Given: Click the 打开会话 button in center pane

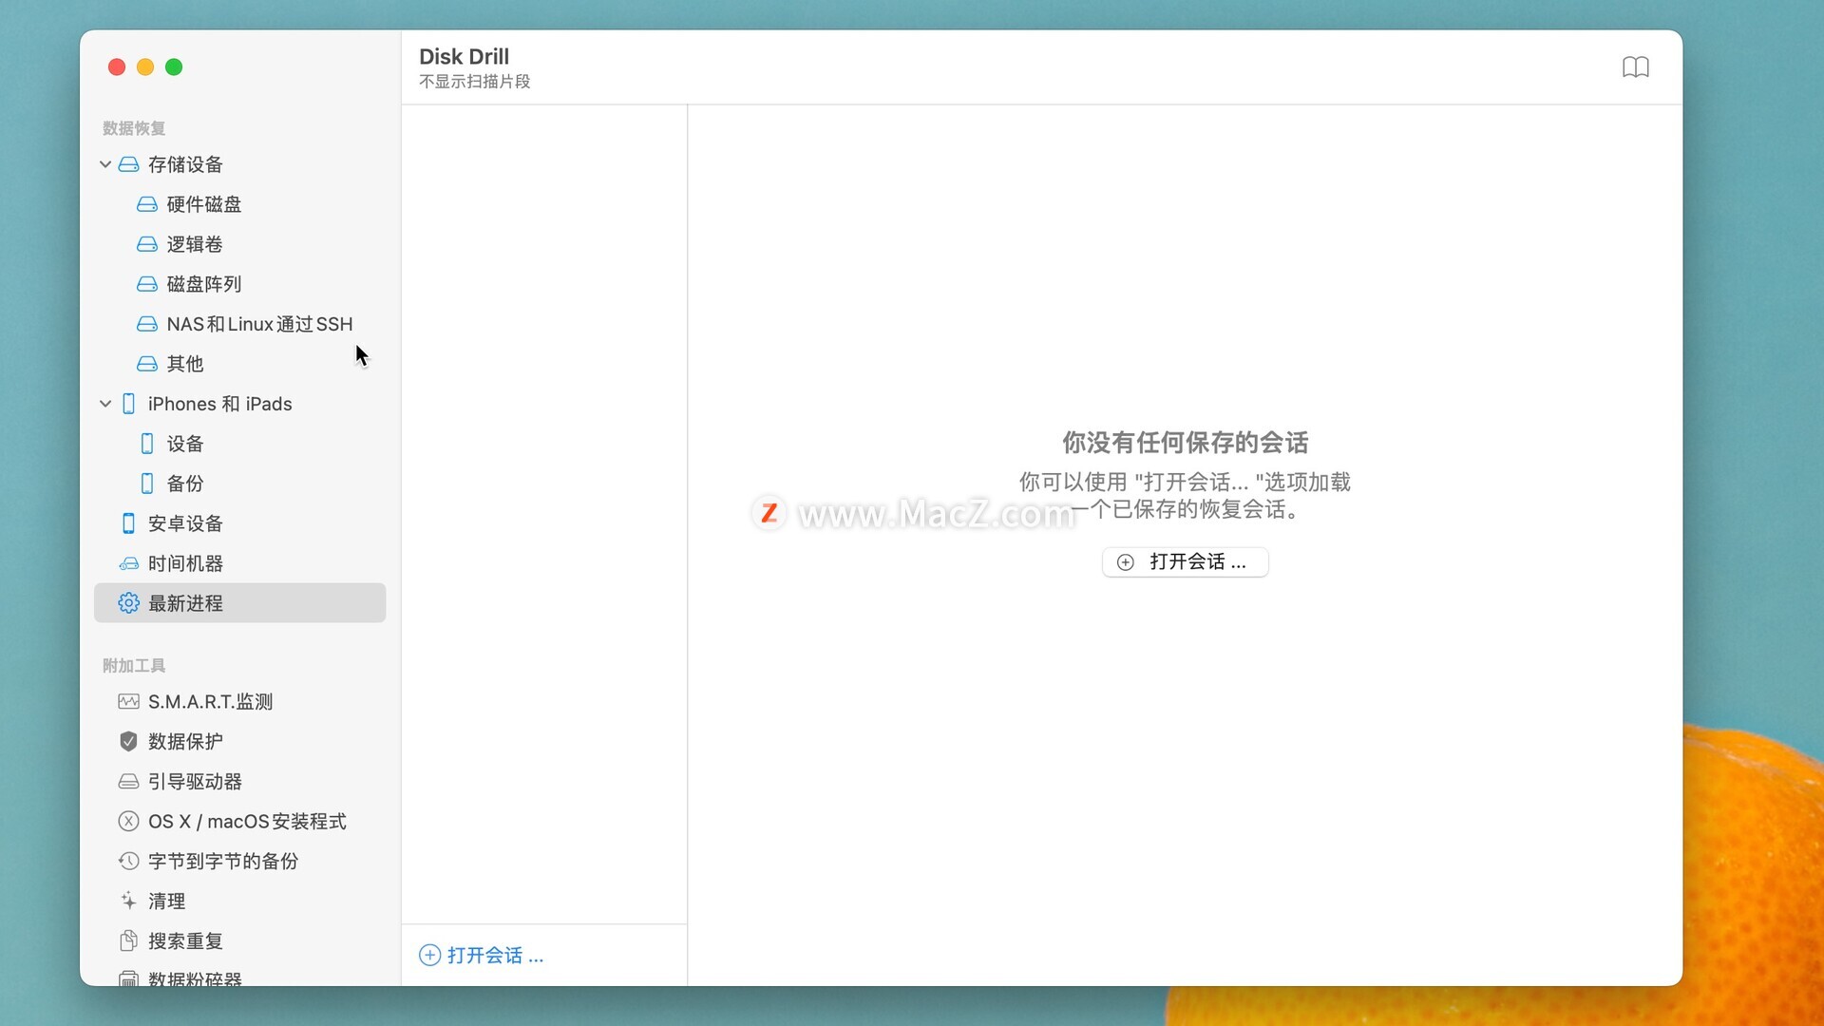Looking at the screenshot, I should click(x=1185, y=562).
